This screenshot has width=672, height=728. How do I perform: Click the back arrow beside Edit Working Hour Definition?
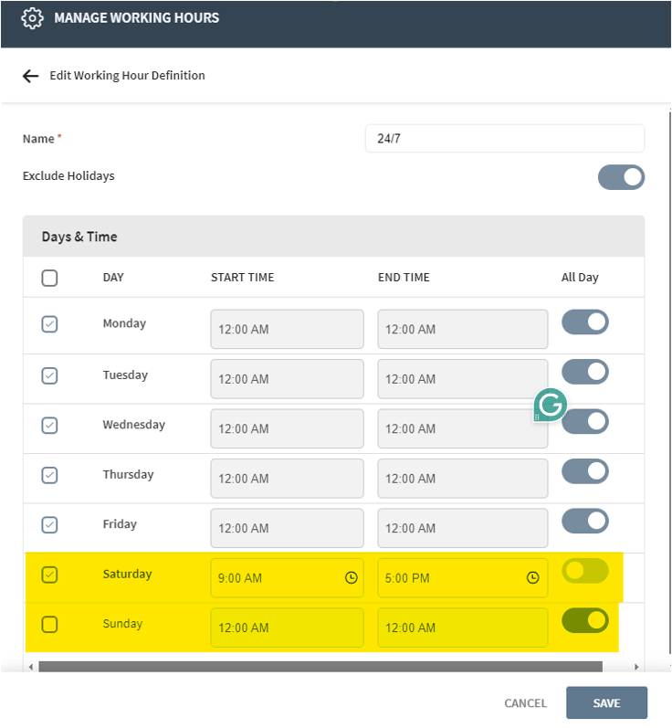(31, 76)
